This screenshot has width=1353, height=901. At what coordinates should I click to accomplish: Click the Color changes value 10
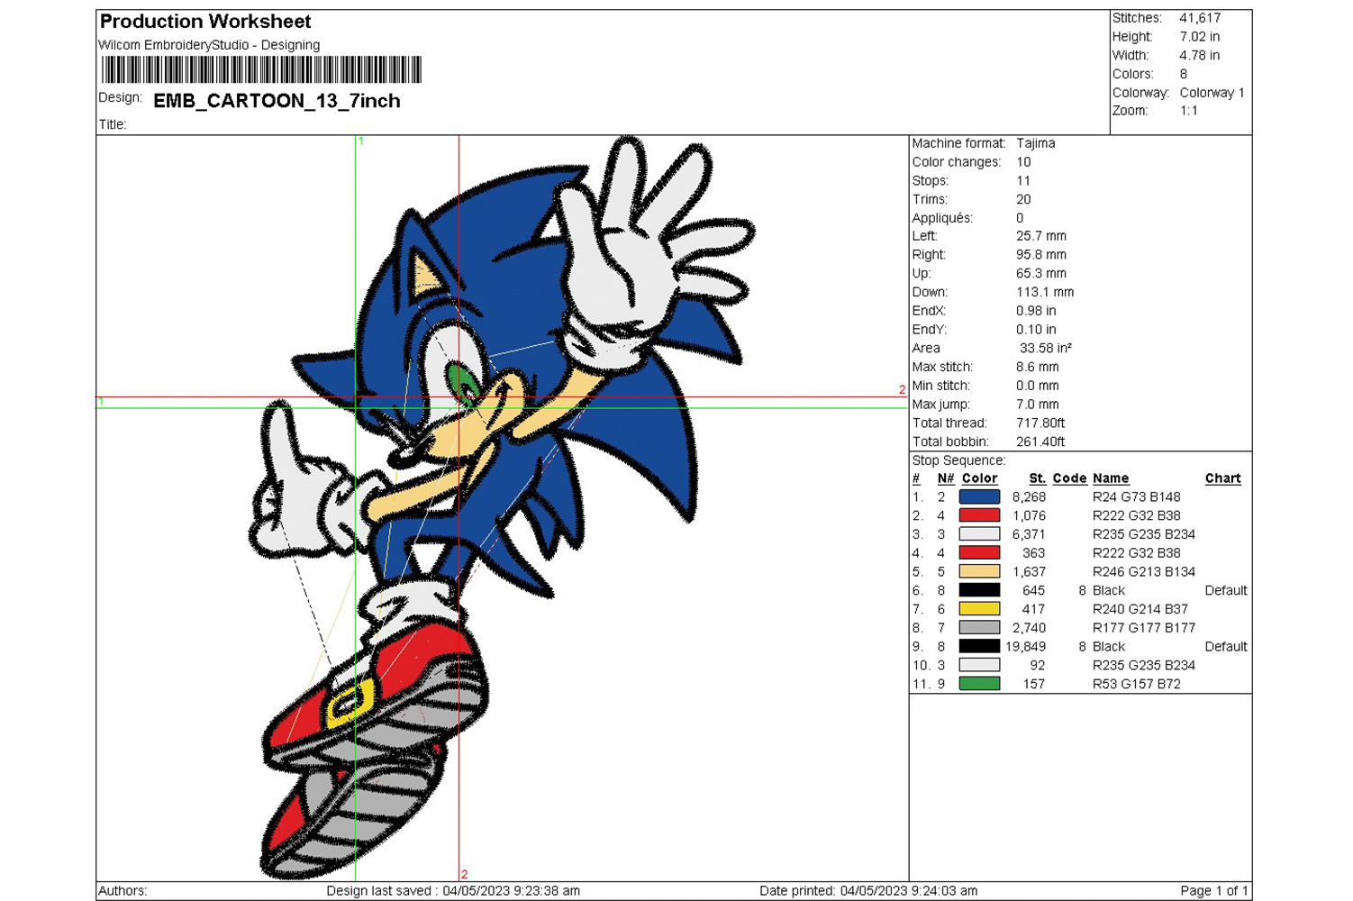pyautogui.click(x=1023, y=162)
